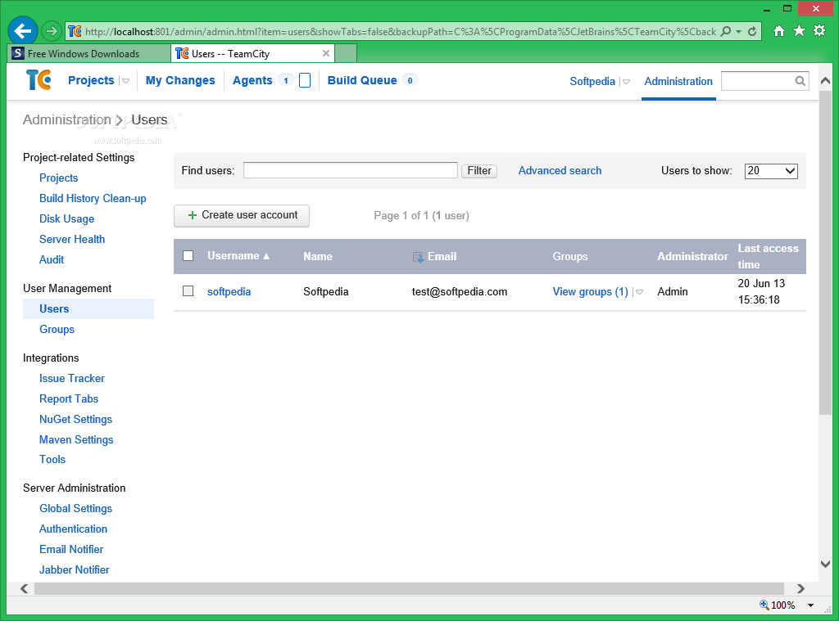
Task: Click the Filter button
Action: click(x=478, y=170)
